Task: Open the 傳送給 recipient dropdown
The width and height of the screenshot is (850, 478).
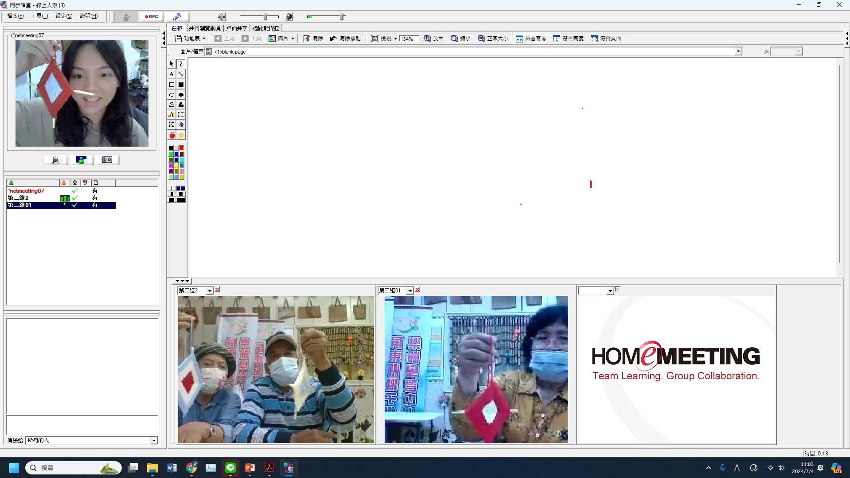Action: point(153,441)
